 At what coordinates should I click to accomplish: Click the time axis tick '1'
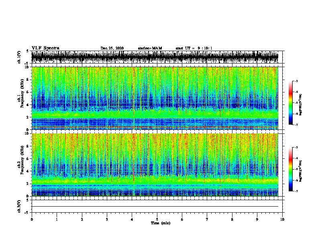tap(57, 219)
